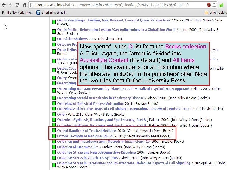
Task: Open Overview of Industrial Process Automation
Action: pos(90,104)
